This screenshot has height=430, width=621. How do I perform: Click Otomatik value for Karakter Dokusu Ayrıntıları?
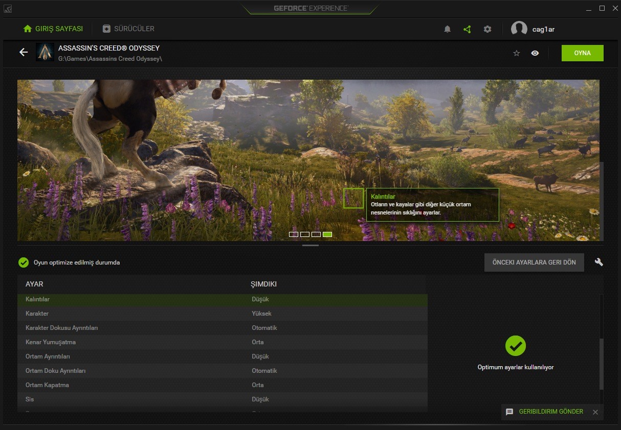[x=264, y=328]
